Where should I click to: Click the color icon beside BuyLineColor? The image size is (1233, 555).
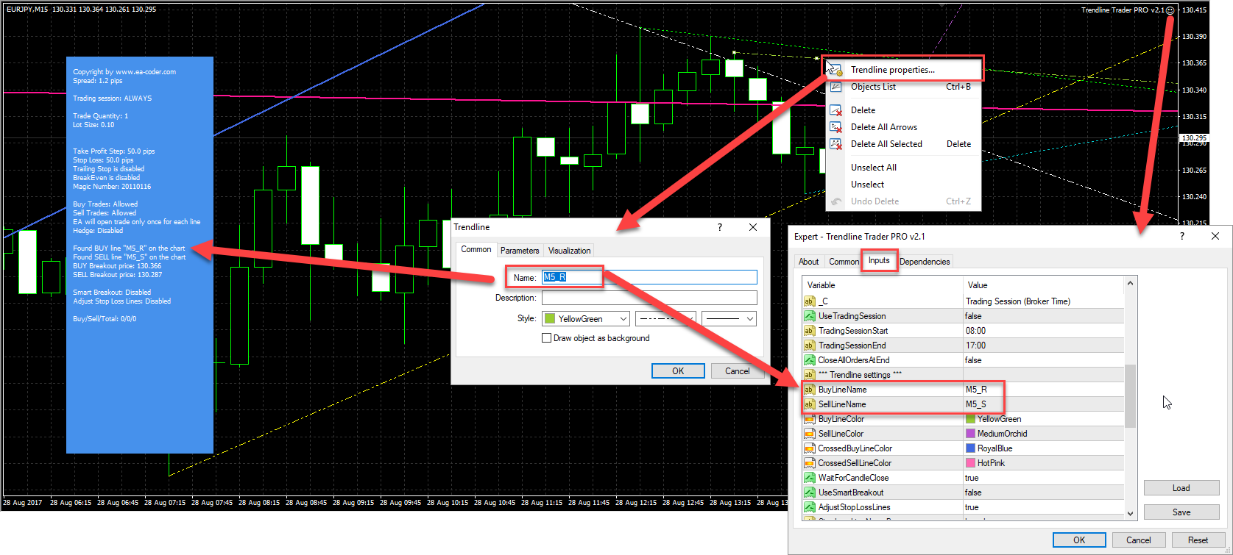pos(810,419)
